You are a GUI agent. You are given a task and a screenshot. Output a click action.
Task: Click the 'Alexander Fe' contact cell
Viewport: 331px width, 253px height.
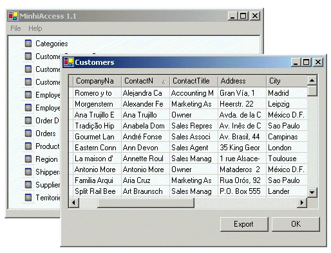point(146,104)
